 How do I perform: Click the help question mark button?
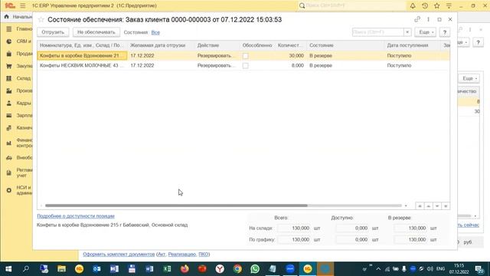tap(445, 32)
